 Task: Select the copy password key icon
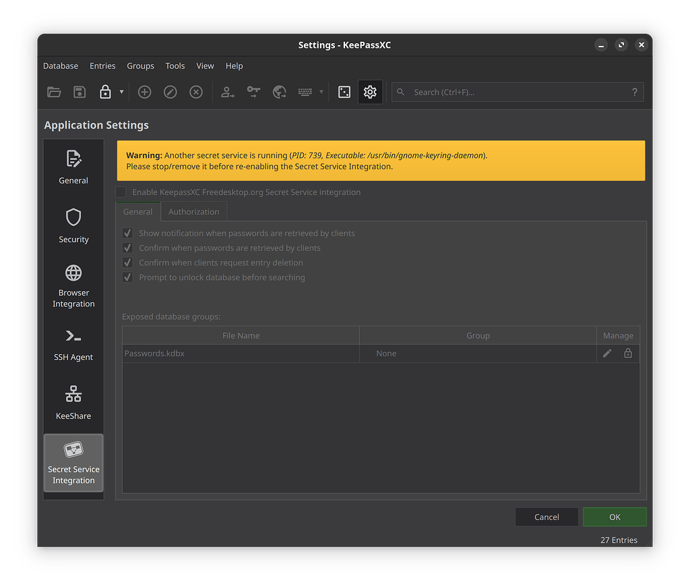tap(253, 92)
